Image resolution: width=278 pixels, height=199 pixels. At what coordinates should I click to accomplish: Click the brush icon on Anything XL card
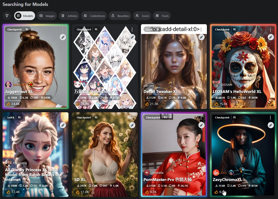[132, 37]
